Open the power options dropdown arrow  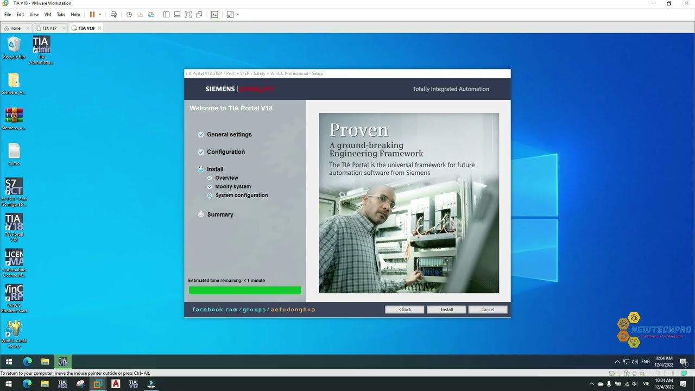point(100,15)
